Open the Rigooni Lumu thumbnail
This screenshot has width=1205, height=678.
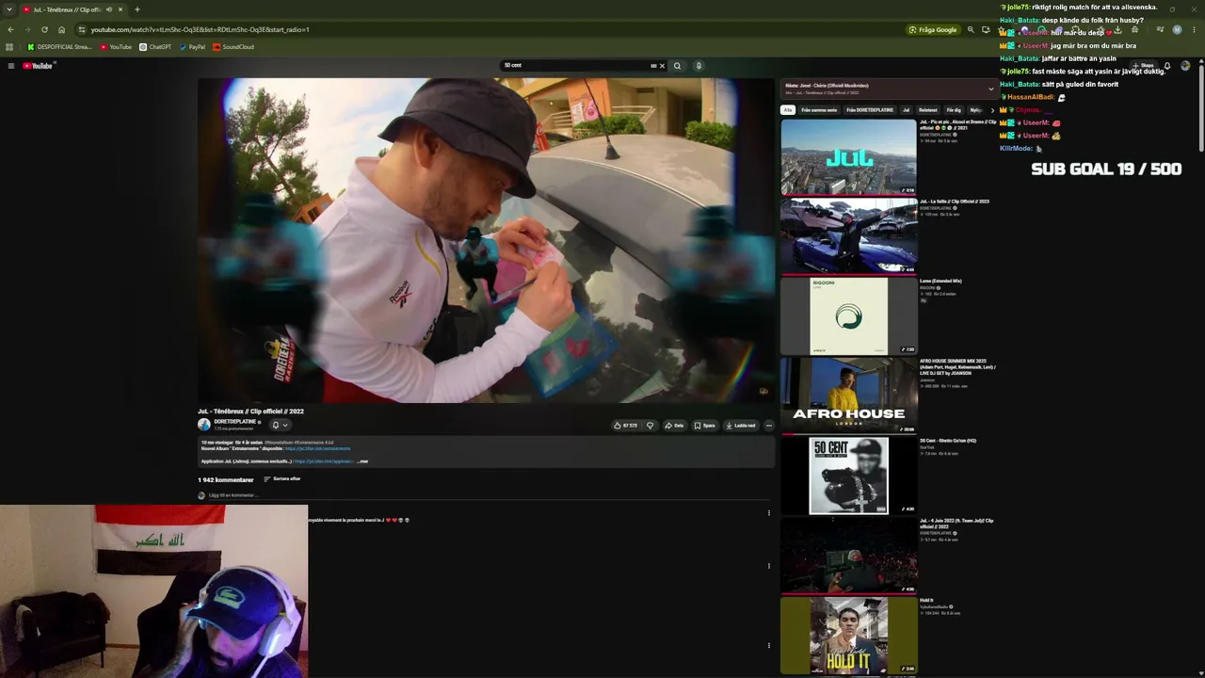pyautogui.click(x=848, y=316)
